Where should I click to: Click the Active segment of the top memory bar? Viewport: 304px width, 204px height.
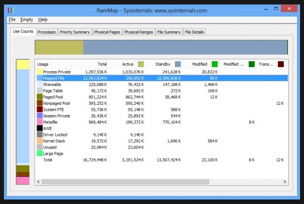point(59,47)
